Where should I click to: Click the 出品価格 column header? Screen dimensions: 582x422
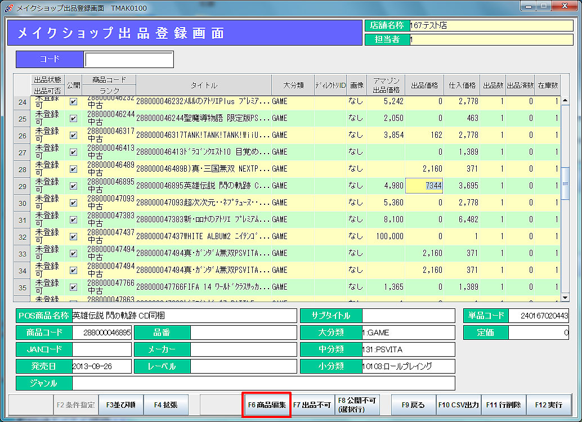(424, 85)
